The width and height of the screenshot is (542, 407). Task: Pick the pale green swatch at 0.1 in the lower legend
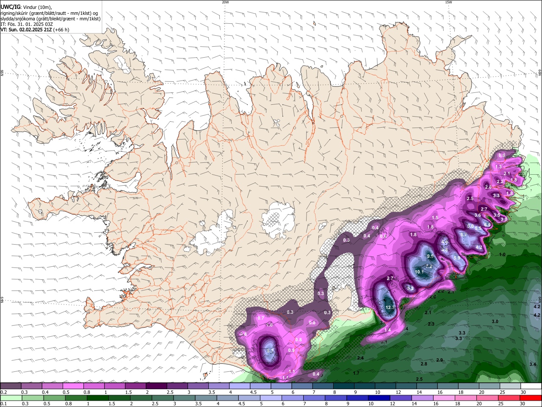pyautogui.click(x=11, y=398)
